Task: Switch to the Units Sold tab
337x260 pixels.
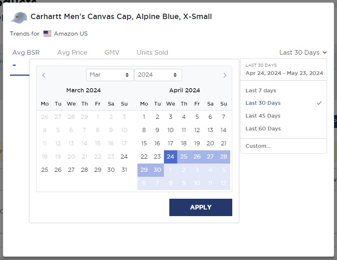Action: pos(152,53)
